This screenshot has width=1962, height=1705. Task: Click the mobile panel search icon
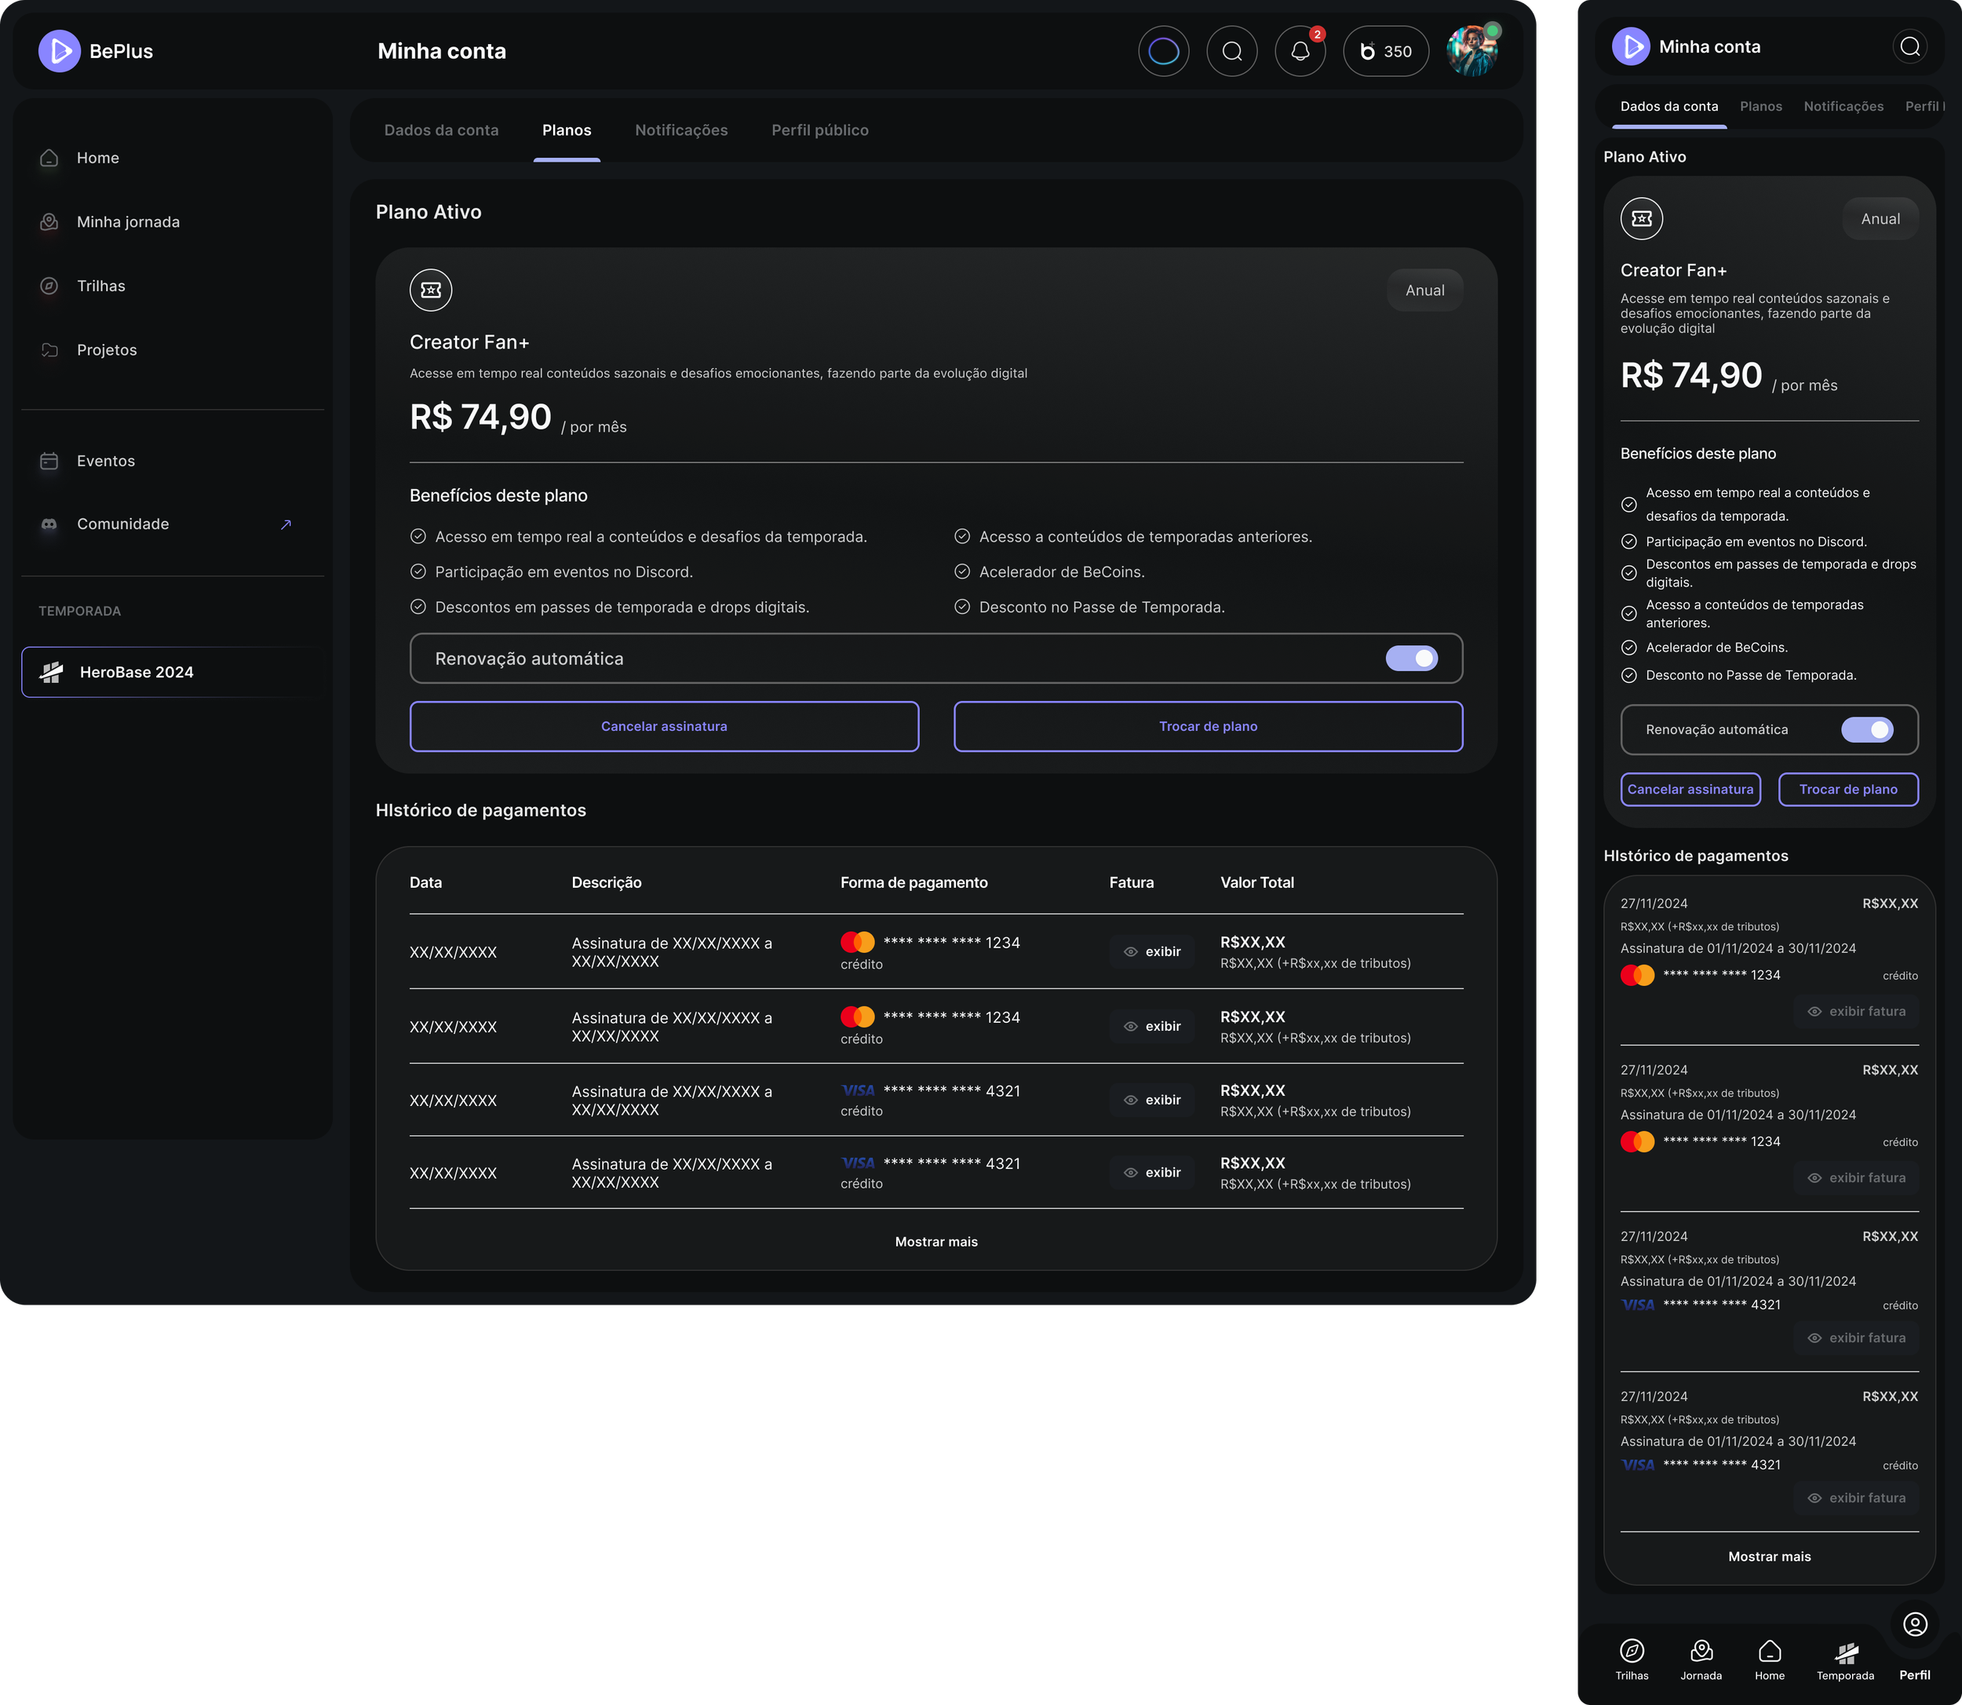click(x=1909, y=46)
